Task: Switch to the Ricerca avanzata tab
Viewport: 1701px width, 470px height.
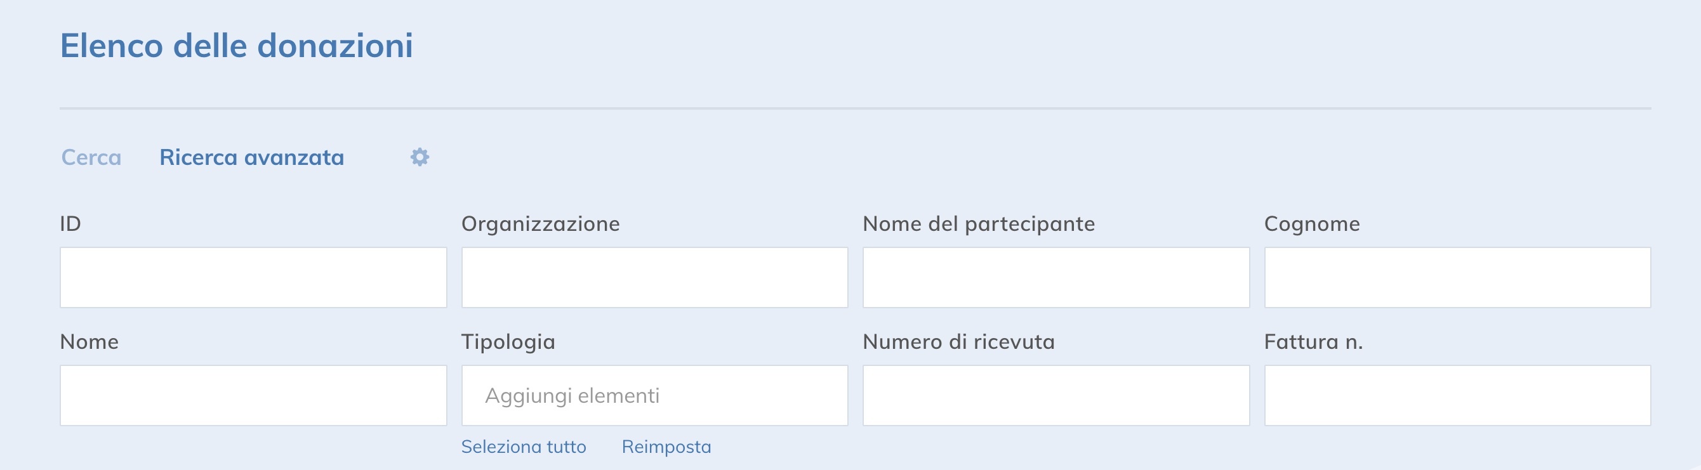Action: 251,157
